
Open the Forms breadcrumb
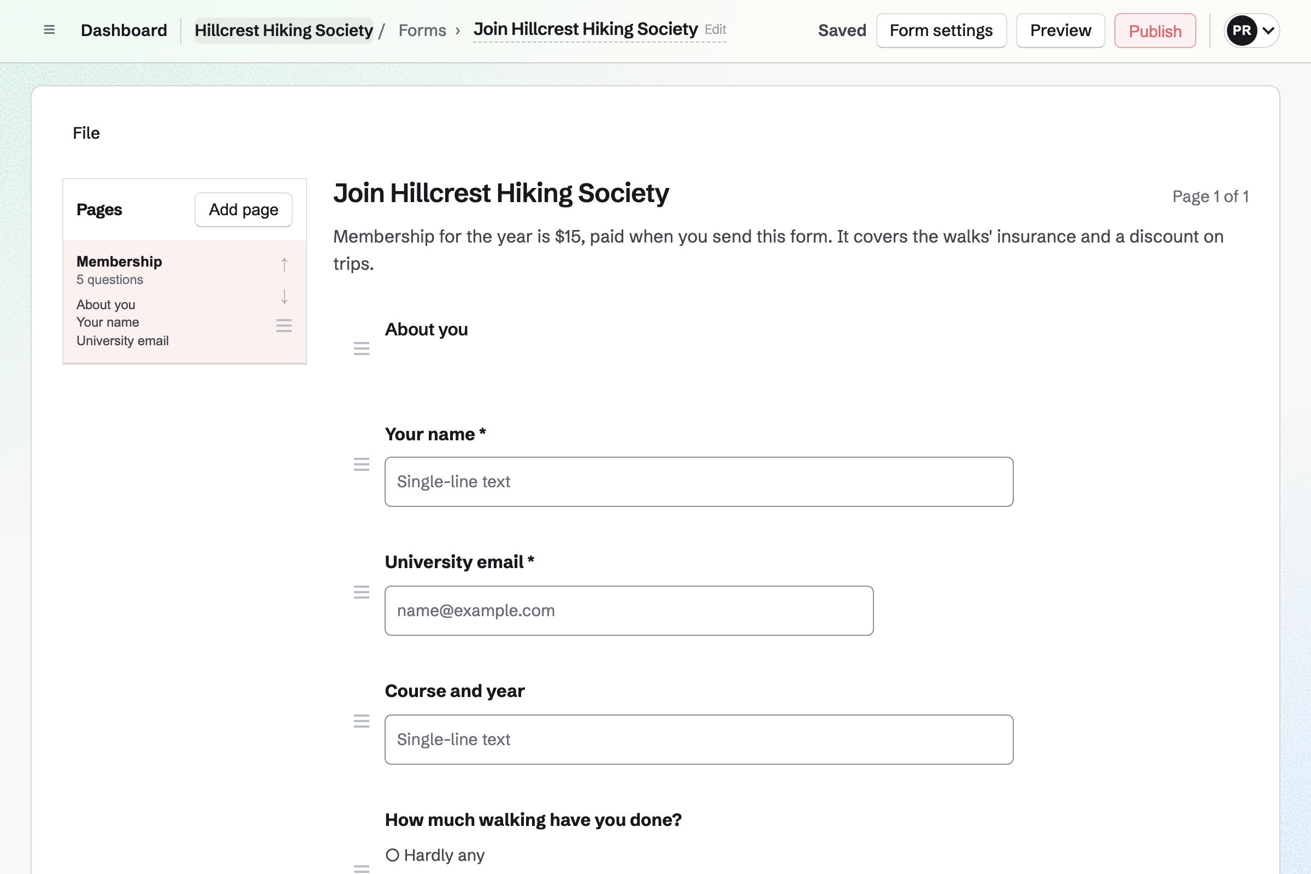pos(422,30)
